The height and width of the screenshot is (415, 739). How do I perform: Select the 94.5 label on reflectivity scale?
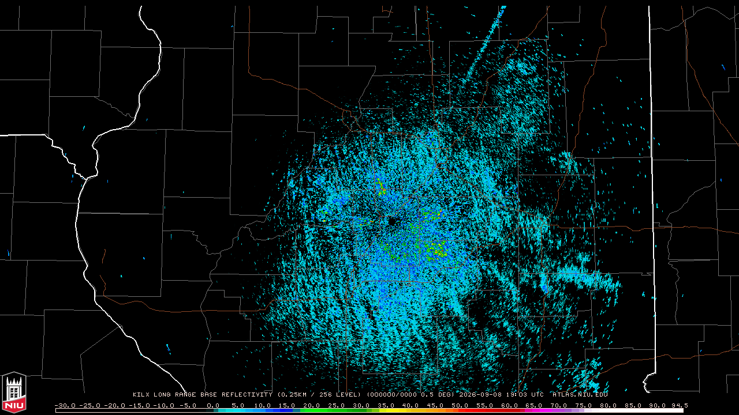click(x=678, y=405)
